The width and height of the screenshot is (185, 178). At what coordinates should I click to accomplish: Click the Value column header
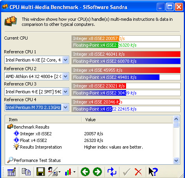(127, 120)
